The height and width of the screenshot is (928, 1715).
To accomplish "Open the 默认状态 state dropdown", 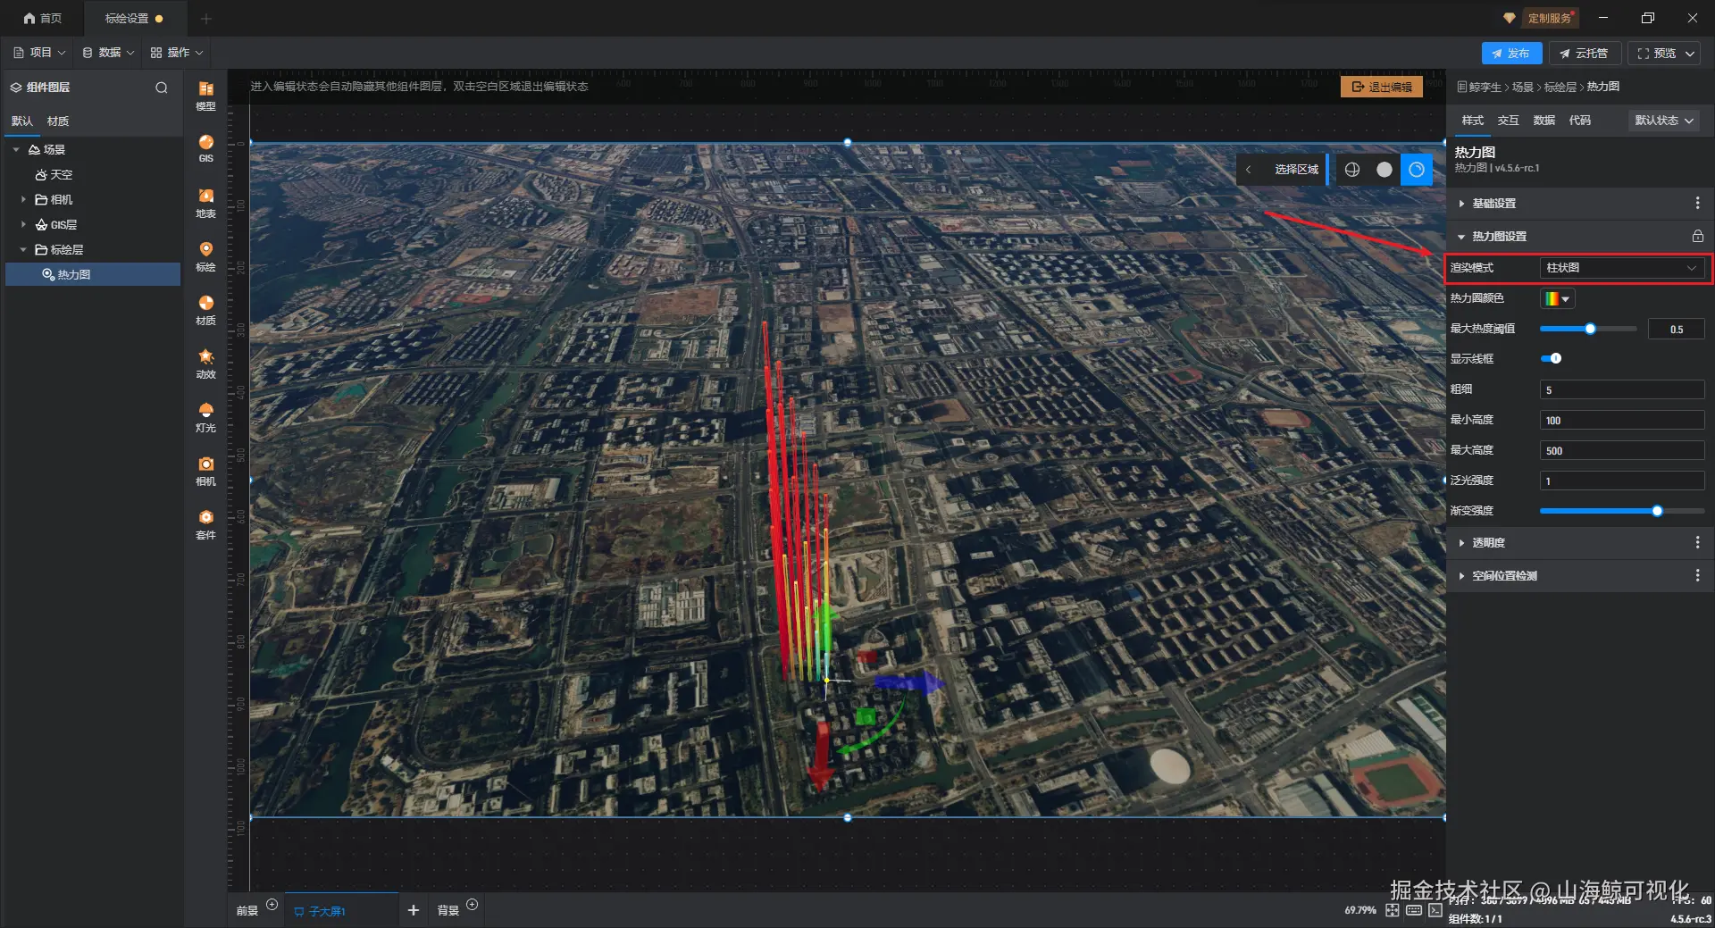I will (x=1664, y=121).
